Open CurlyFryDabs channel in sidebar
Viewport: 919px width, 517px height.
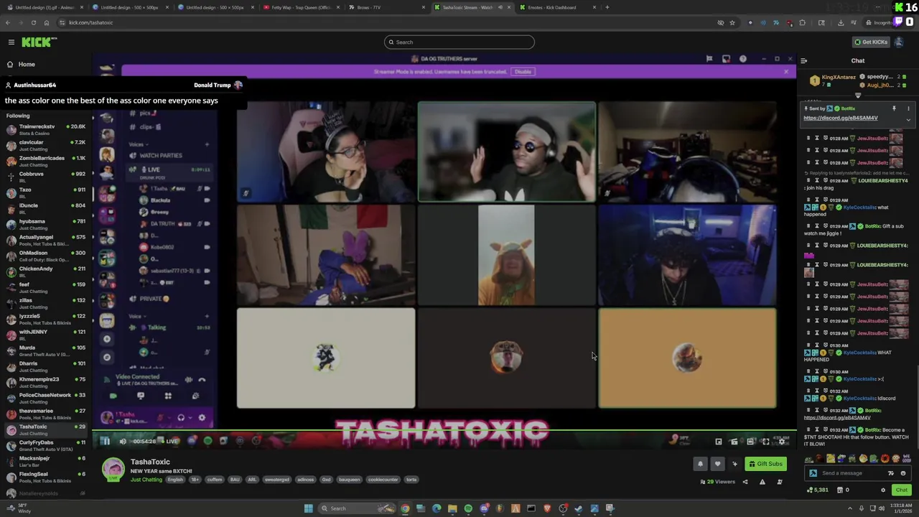click(46, 445)
